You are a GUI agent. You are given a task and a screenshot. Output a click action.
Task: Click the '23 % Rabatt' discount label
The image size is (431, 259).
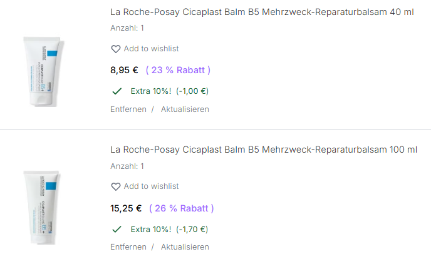[178, 70]
